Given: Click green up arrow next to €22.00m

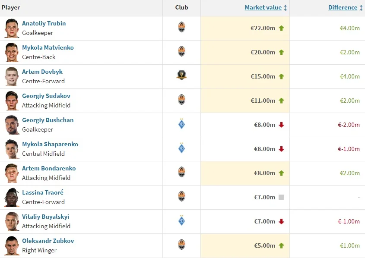Looking at the screenshot, I should (282, 28).
